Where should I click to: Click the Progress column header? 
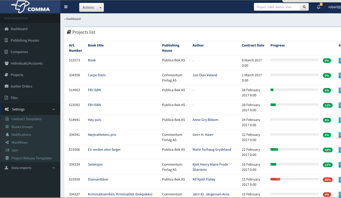tap(278, 45)
